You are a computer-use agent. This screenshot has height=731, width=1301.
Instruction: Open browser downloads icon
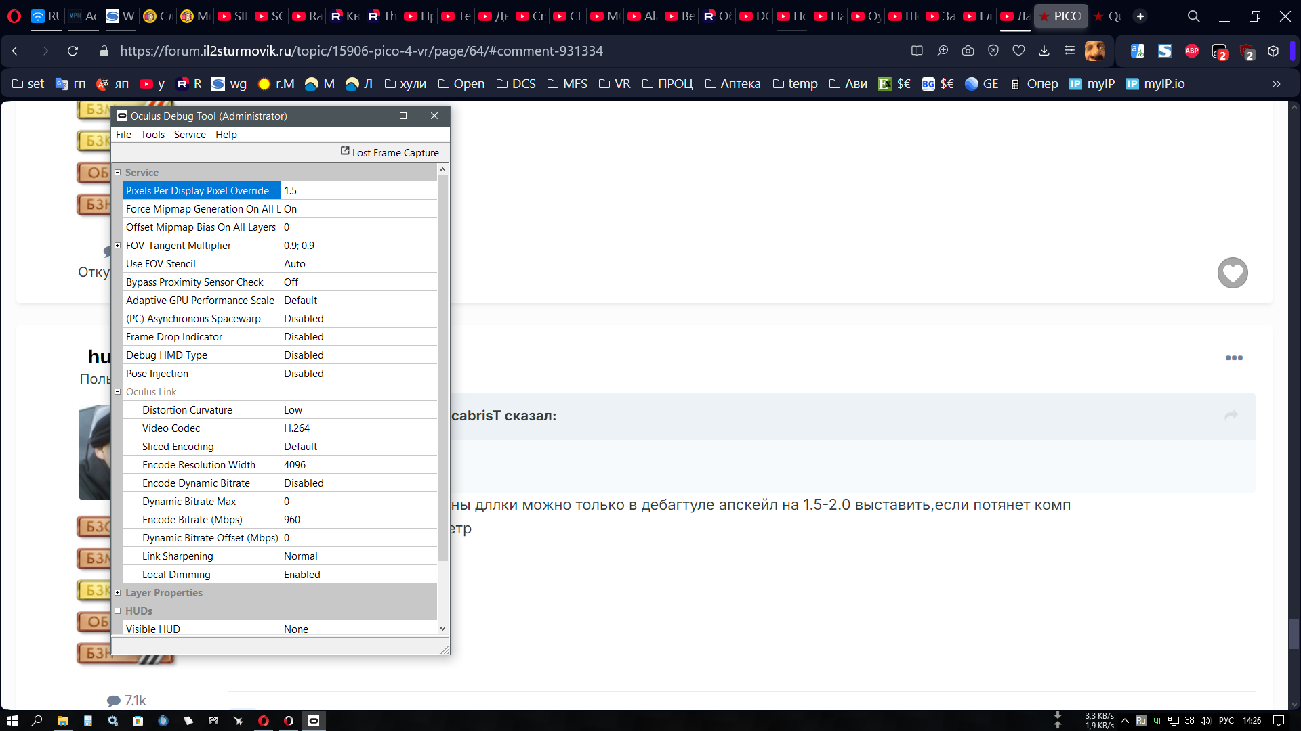click(1044, 51)
